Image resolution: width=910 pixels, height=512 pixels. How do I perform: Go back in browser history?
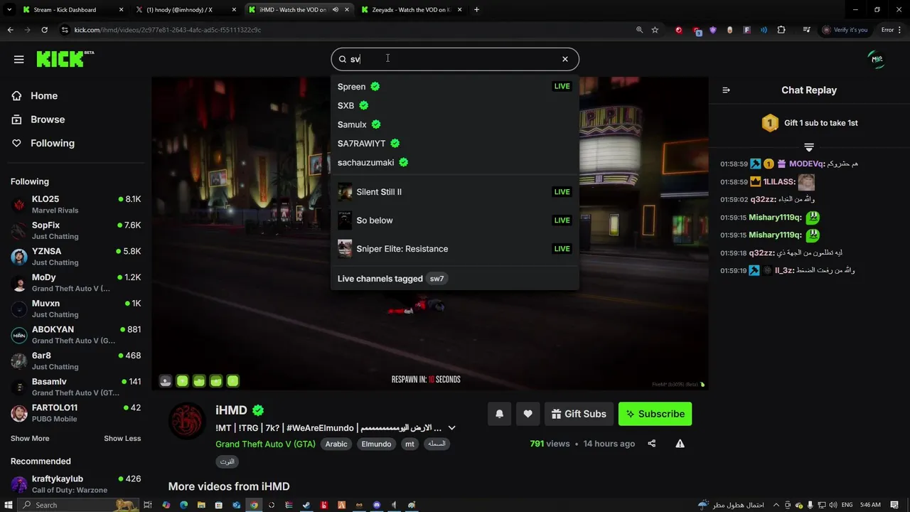coord(10,30)
